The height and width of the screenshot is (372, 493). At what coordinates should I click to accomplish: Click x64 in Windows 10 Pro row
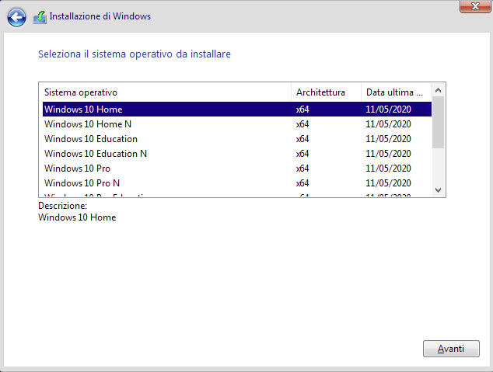click(302, 169)
